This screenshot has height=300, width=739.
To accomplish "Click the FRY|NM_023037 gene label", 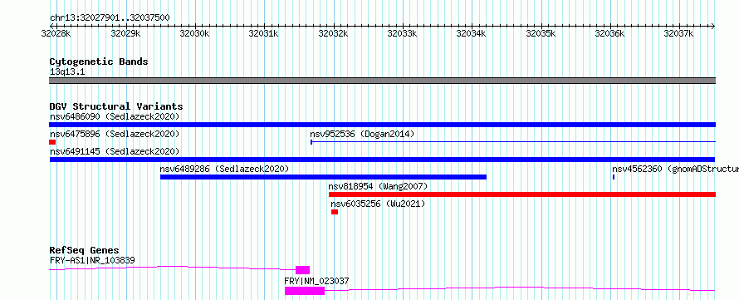I will [x=316, y=281].
